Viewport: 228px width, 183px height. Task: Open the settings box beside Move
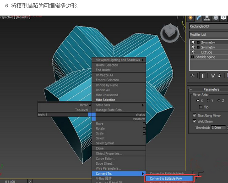point(144,124)
